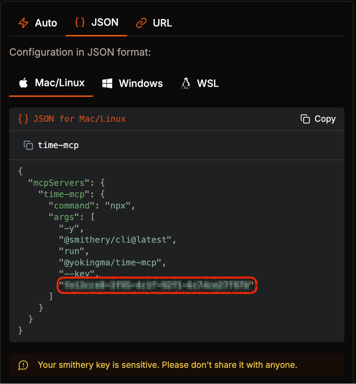Click the "time-mcp": { key line

click(72, 194)
